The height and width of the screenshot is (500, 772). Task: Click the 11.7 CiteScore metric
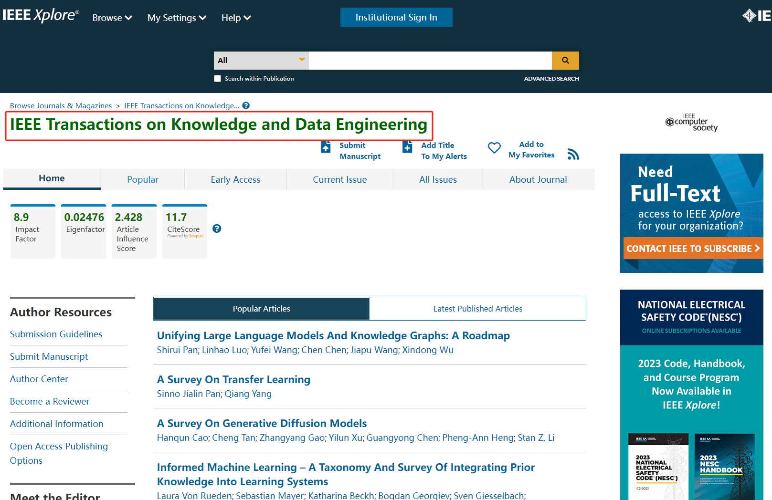tap(185, 231)
